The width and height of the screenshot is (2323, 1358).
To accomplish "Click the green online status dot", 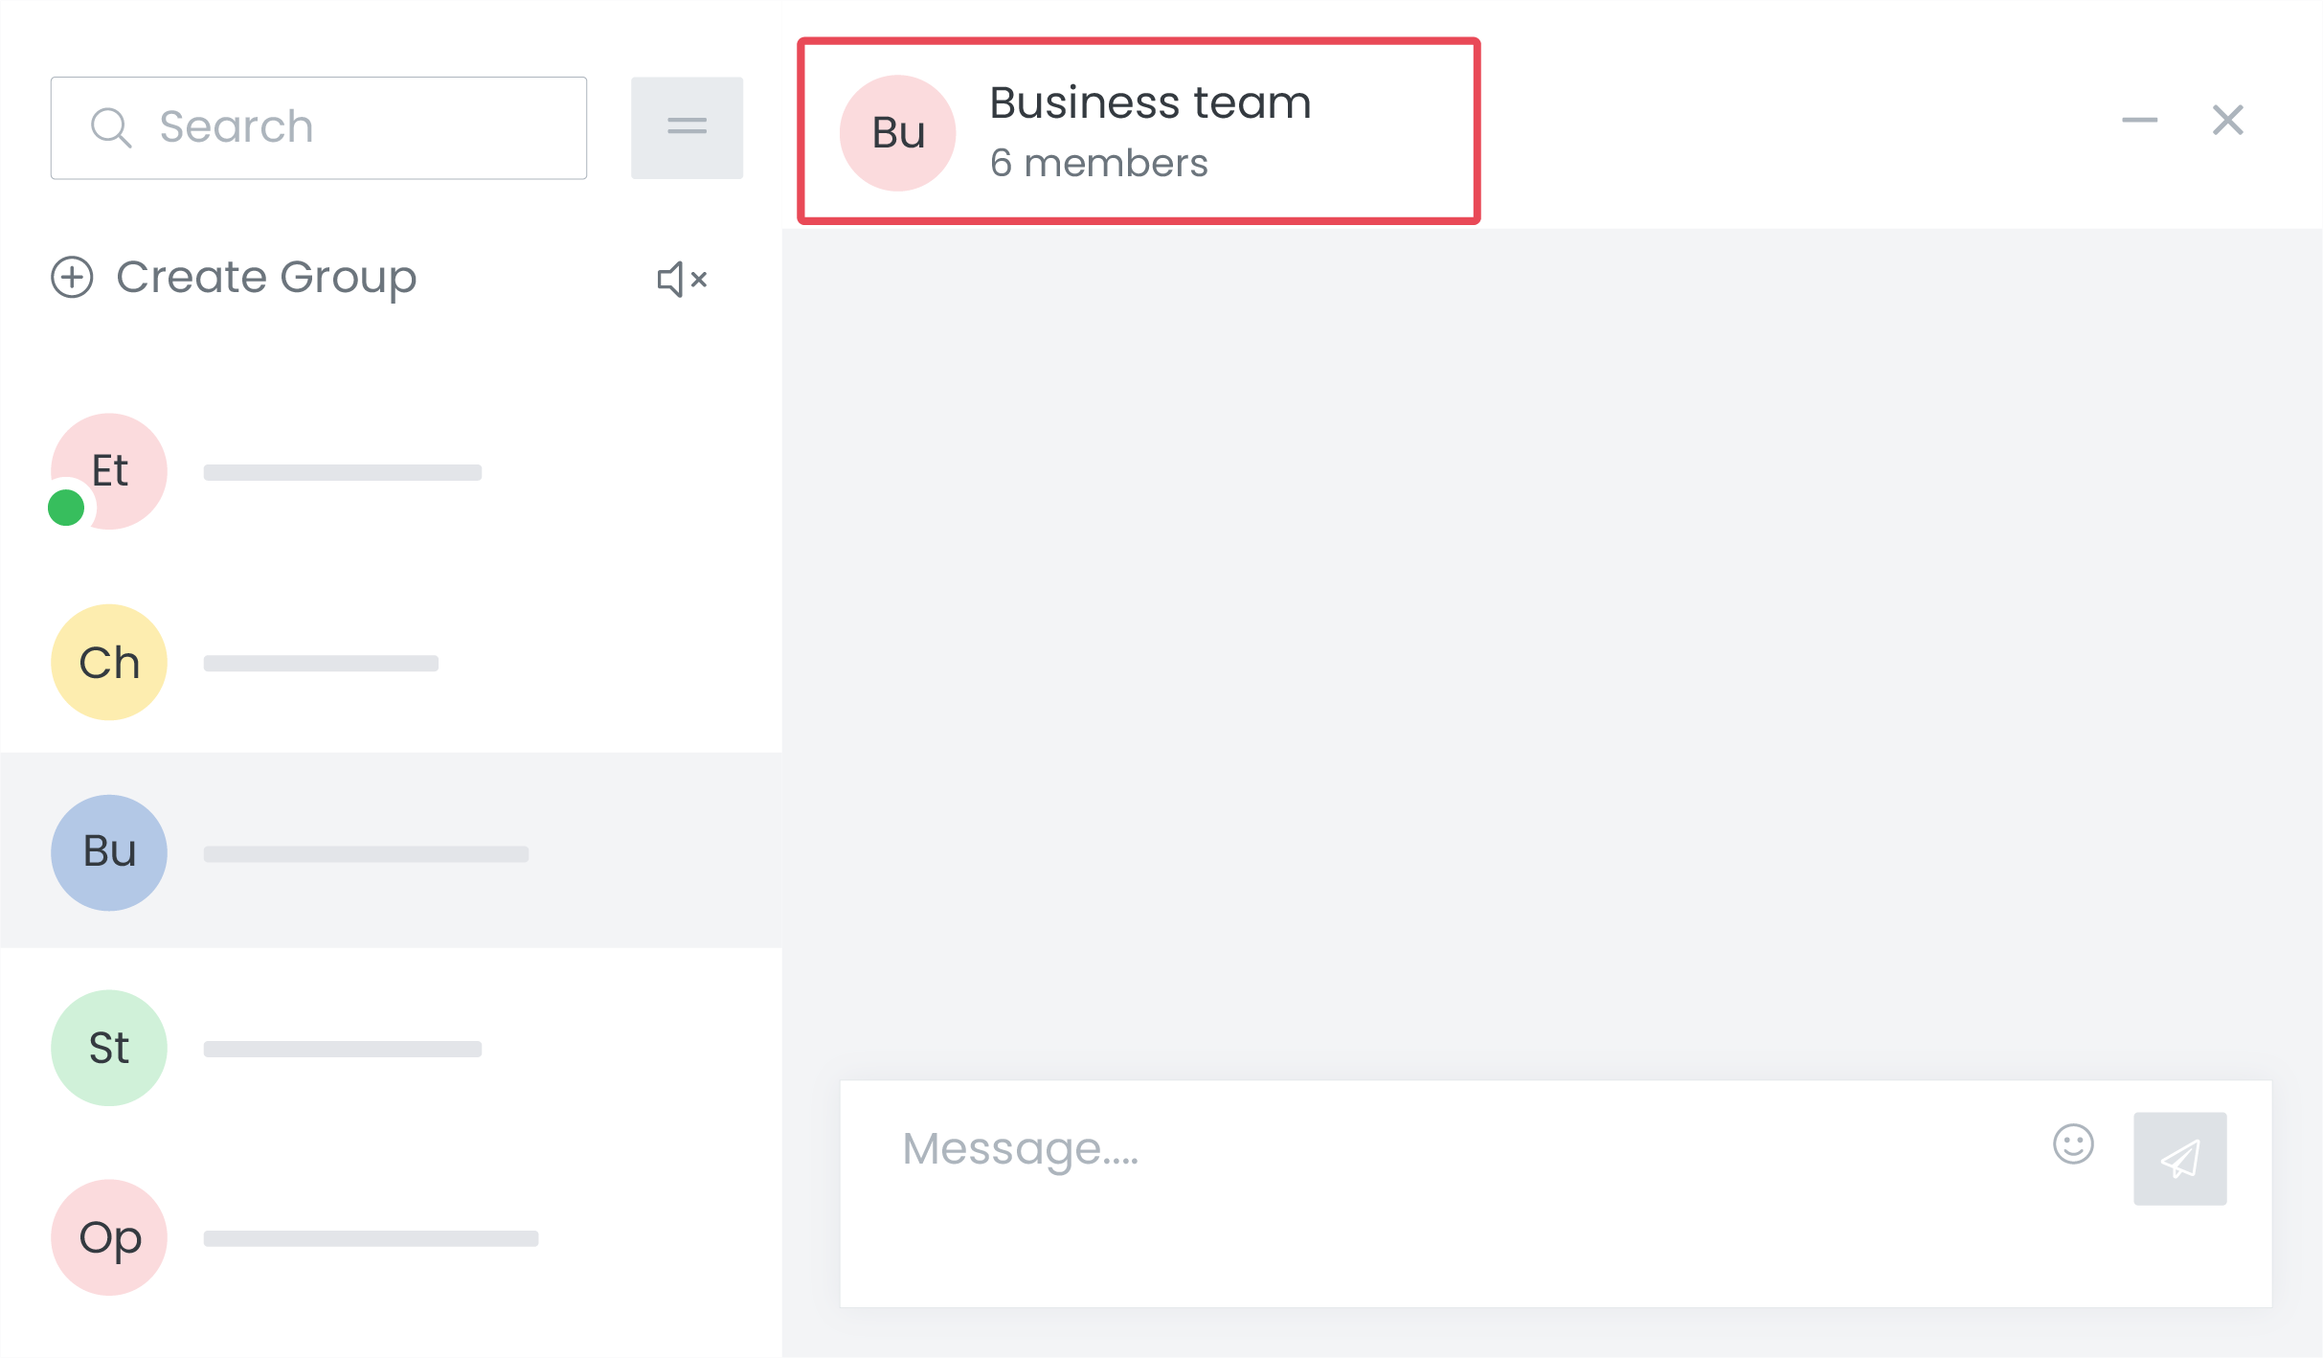I will (66, 508).
